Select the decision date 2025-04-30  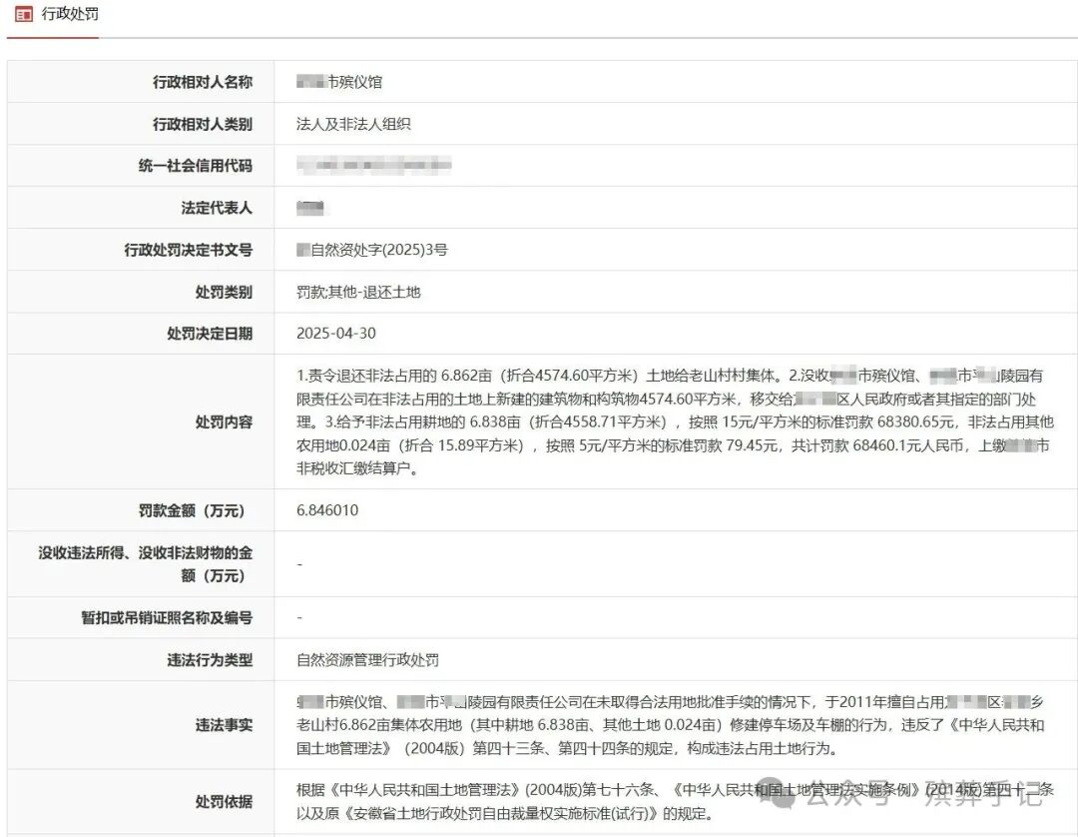tap(336, 334)
